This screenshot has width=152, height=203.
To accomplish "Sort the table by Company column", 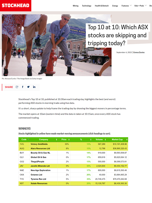I will click(x=44, y=139).
